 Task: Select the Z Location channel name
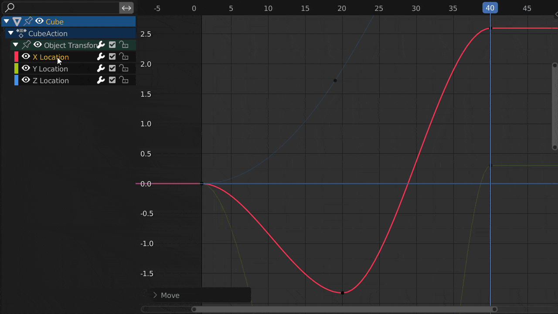tap(51, 81)
